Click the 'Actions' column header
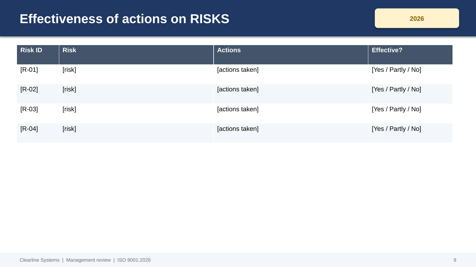476x267 pixels. click(291, 55)
